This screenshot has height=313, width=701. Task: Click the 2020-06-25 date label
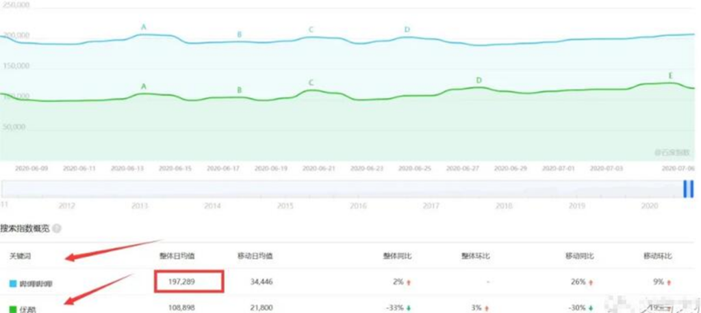coord(415,168)
